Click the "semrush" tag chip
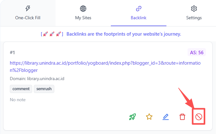Screen dimensions: 216x134 point(44,89)
